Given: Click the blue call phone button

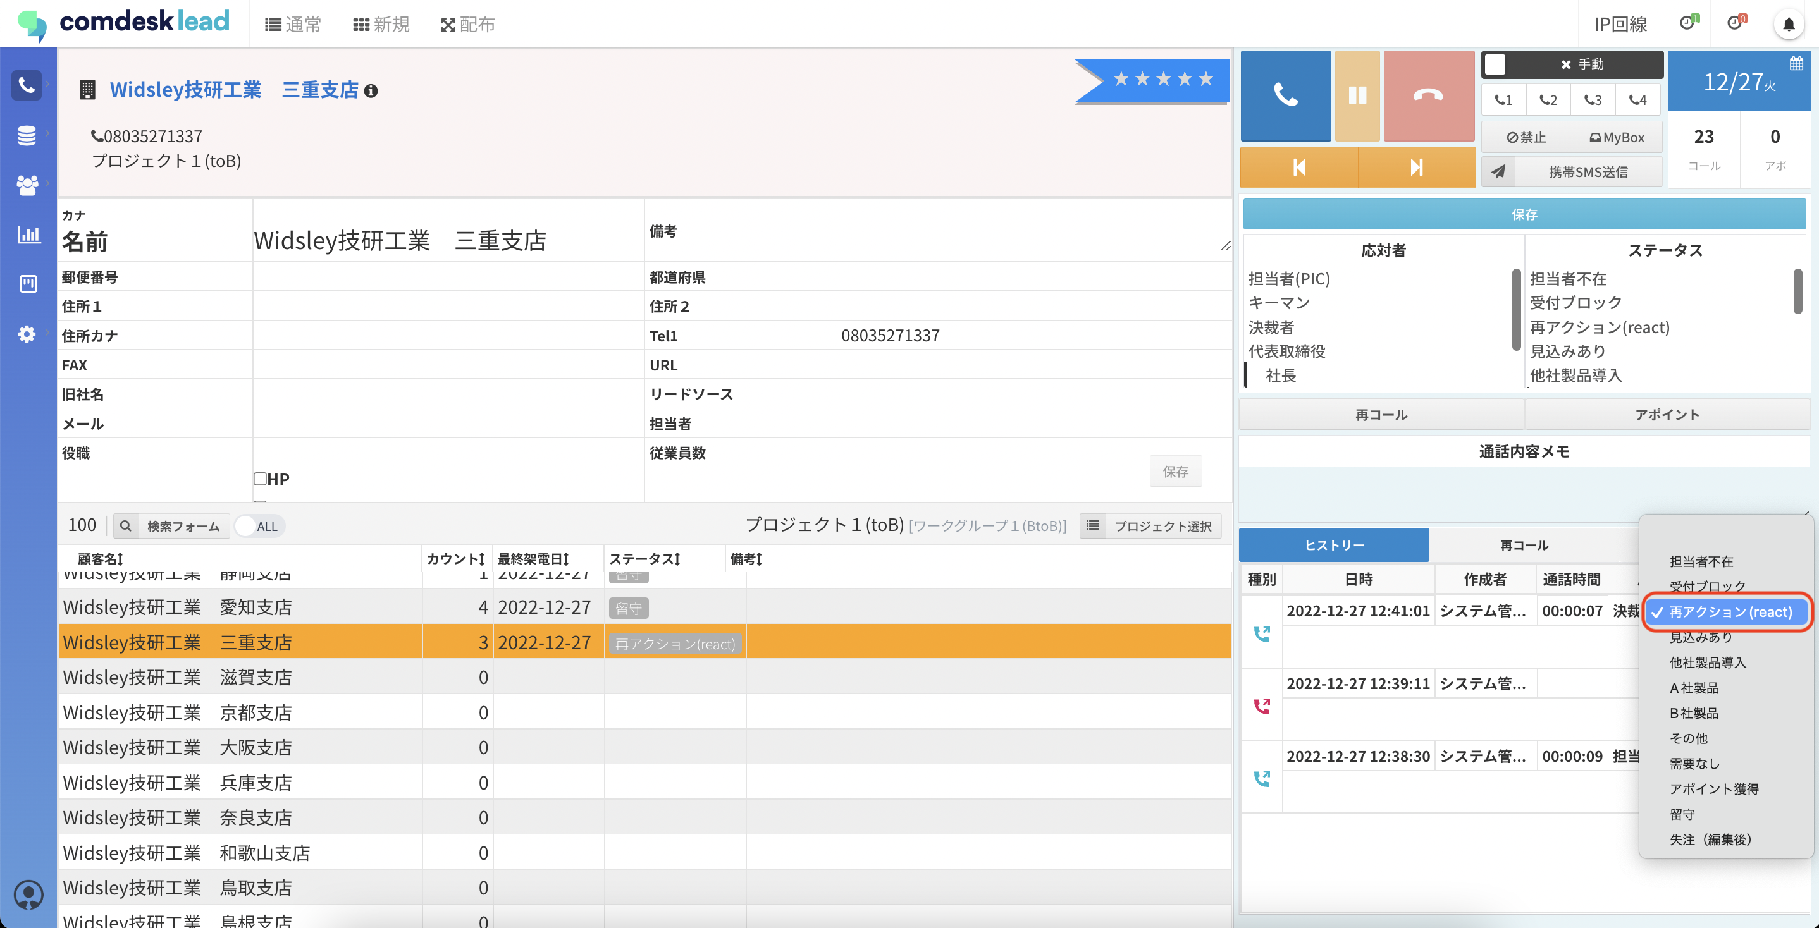Looking at the screenshot, I should tap(1285, 95).
